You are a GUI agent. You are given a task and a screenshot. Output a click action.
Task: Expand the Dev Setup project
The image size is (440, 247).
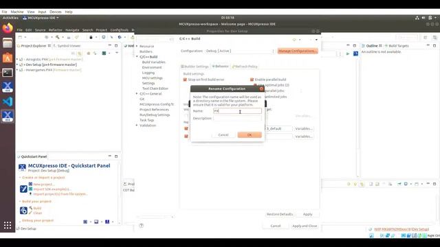click(17, 64)
